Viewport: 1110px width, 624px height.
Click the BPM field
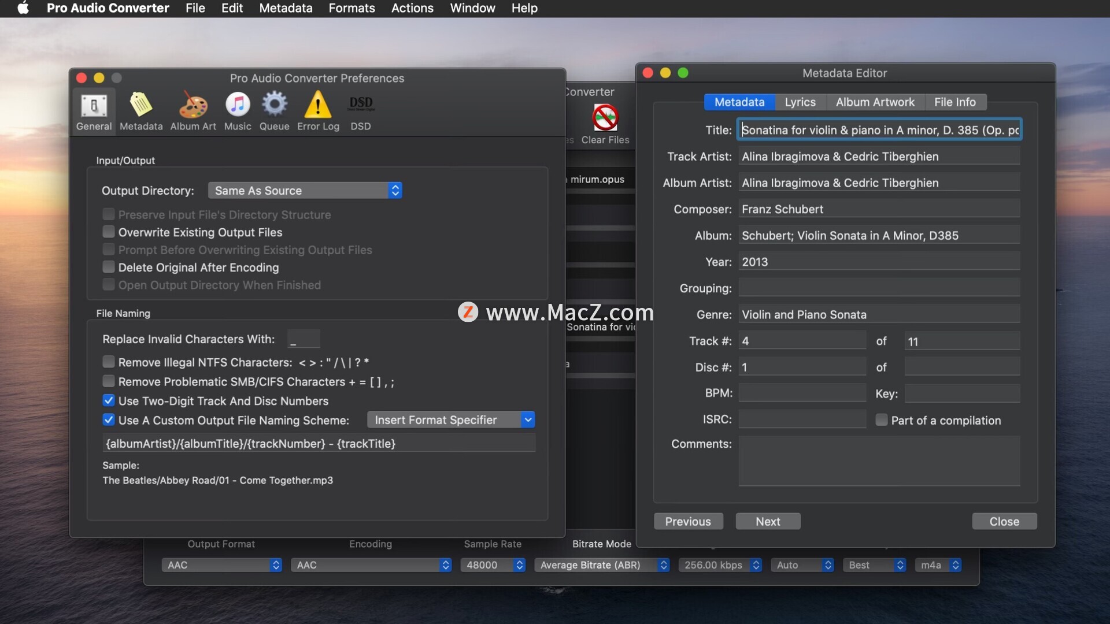click(x=802, y=393)
